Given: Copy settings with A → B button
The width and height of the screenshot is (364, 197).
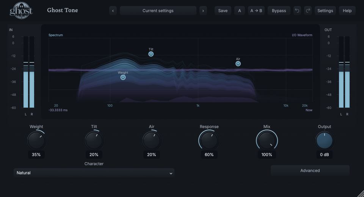Looking at the screenshot, I should pyautogui.click(x=256, y=11).
